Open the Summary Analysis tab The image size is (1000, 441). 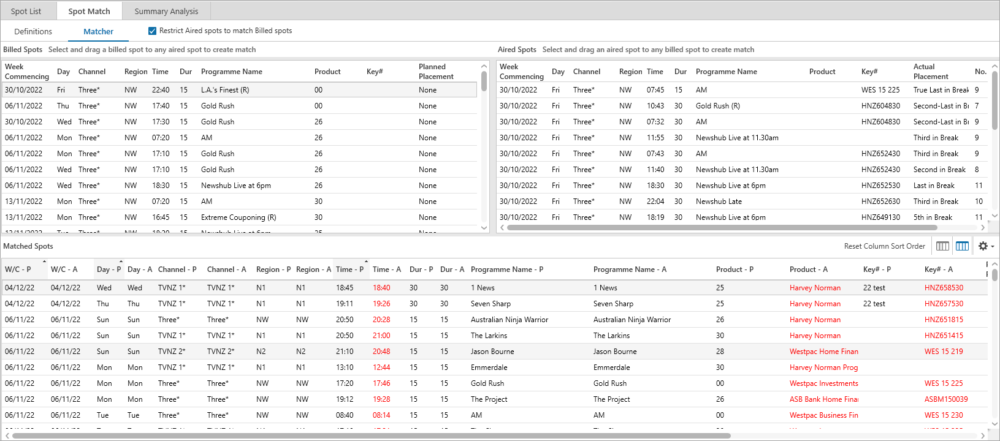[x=166, y=11]
